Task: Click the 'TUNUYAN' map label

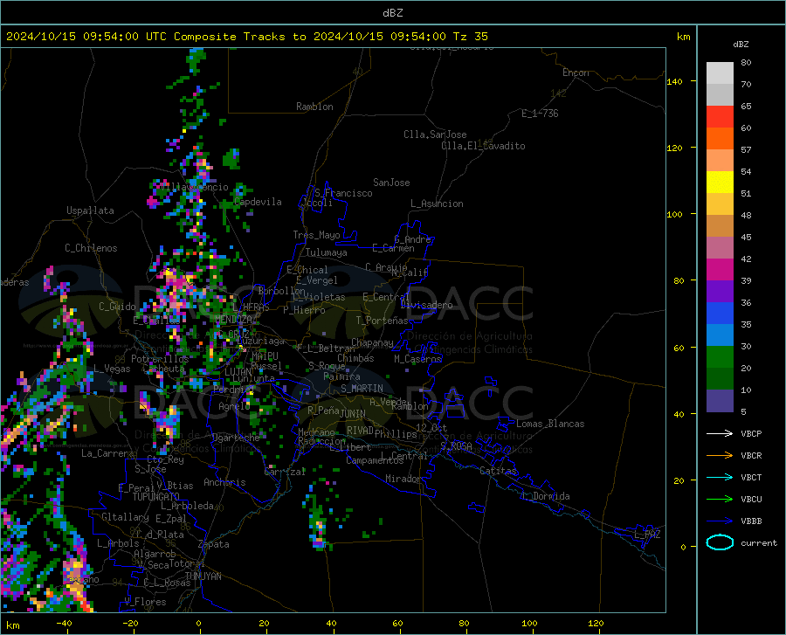Action: point(203,576)
